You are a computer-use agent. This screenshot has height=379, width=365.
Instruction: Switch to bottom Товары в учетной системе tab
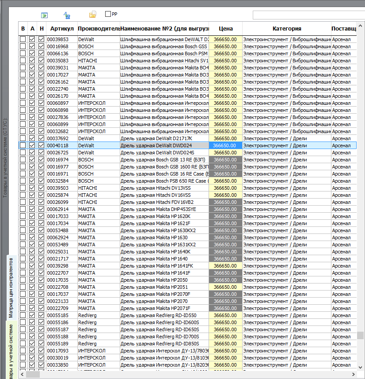[x=11, y=351]
